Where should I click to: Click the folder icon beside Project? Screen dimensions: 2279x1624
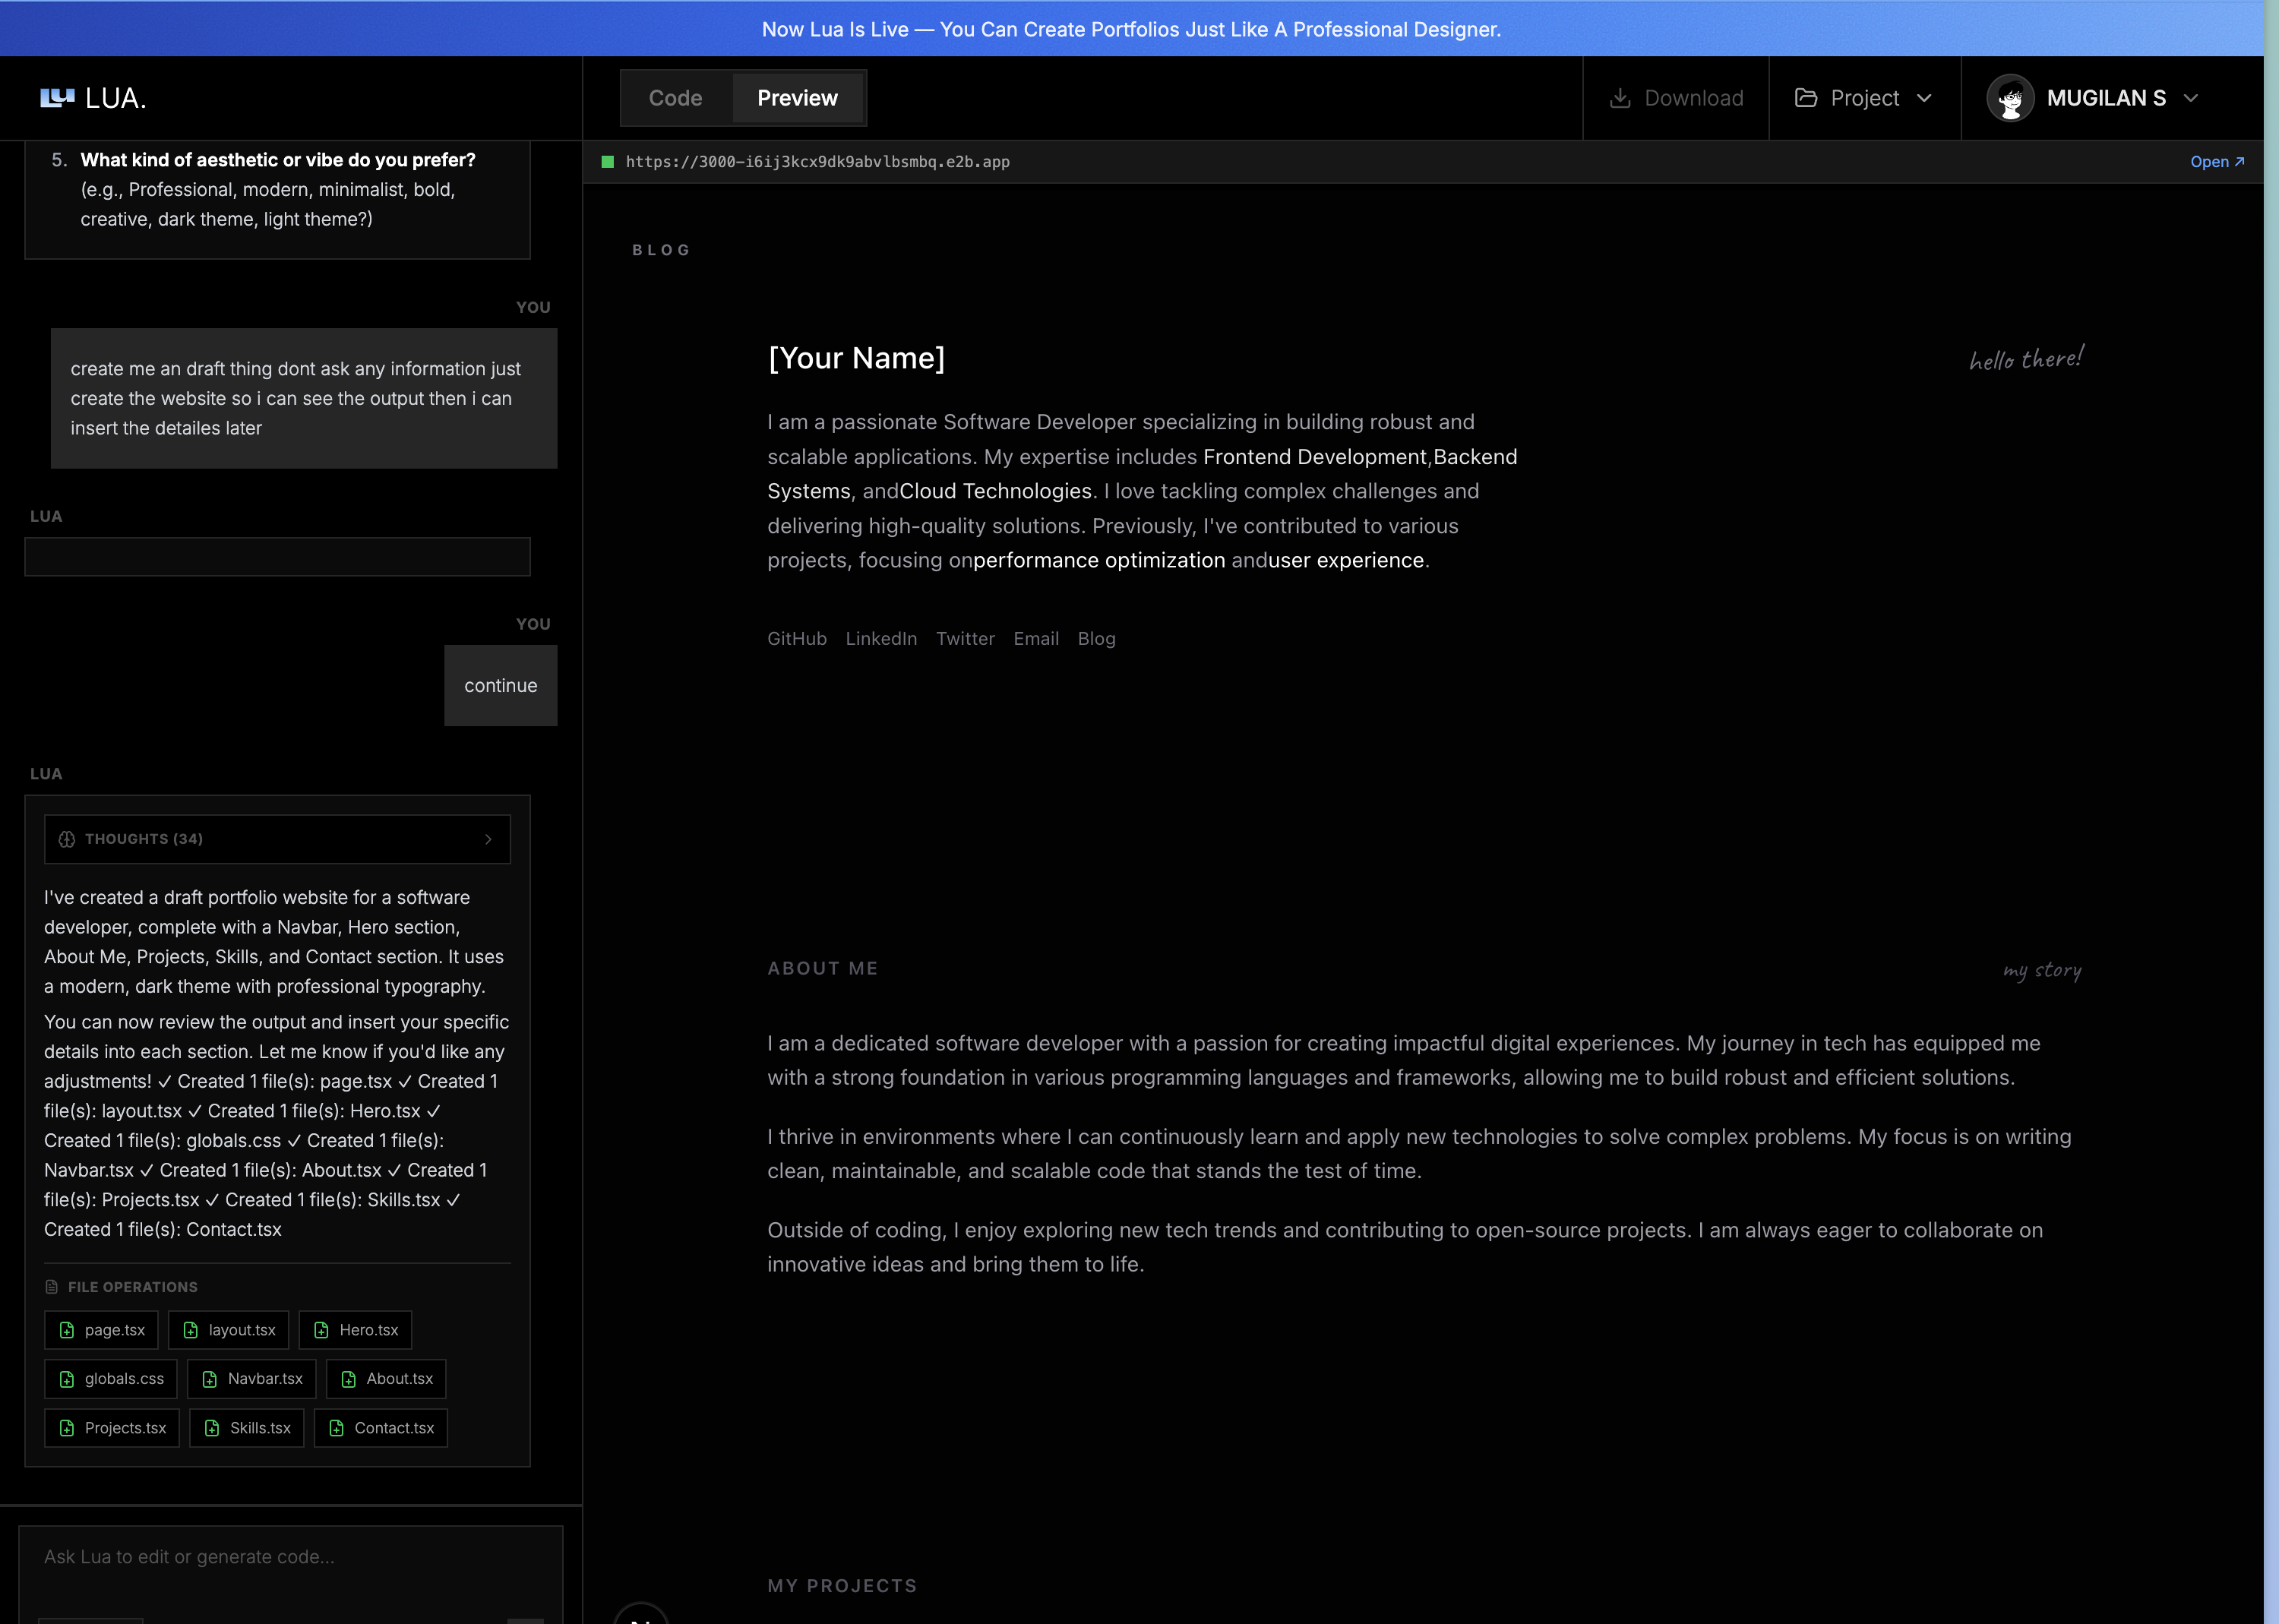click(1806, 97)
